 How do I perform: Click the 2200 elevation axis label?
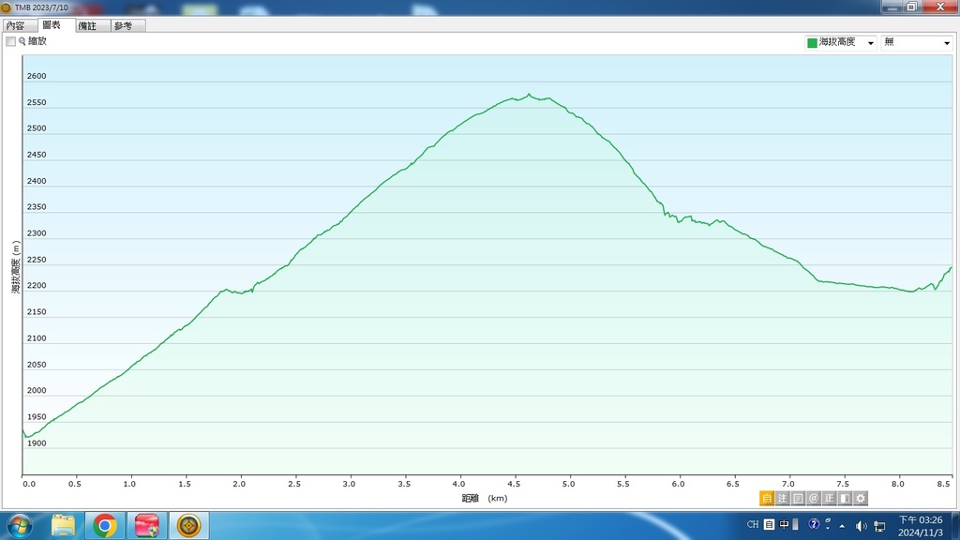click(37, 285)
